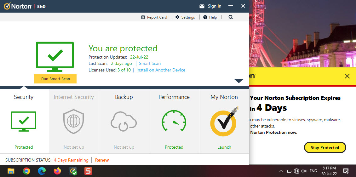Run Smart Scan
Viewport: 356px width, 177px height.
[x=55, y=79]
